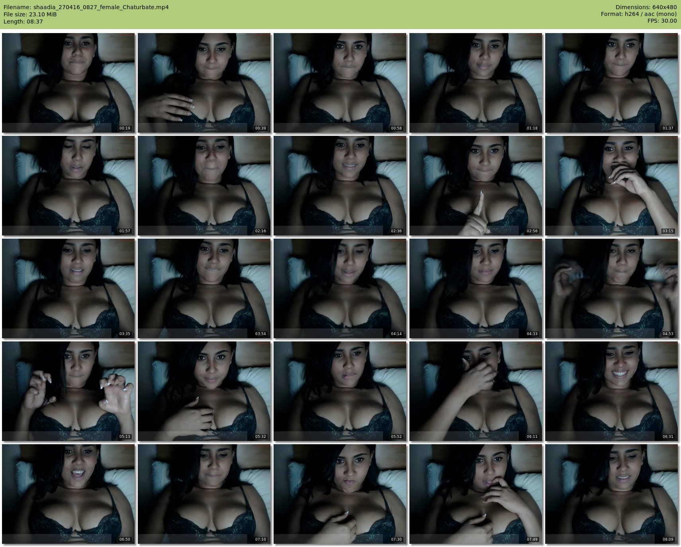Open the 04:33 preview frame
The height and width of the screenshot is (547, 681).
476,288
